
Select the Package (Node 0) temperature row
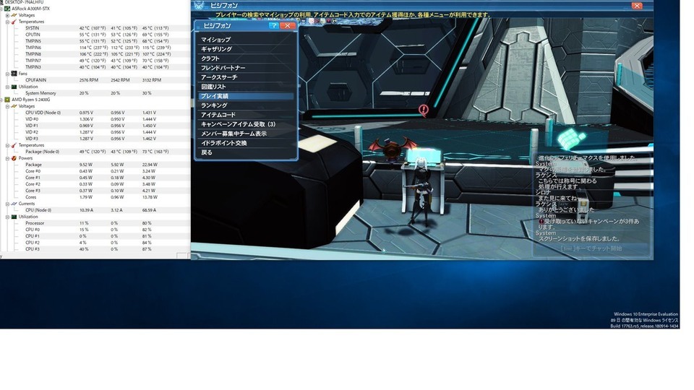95,152
